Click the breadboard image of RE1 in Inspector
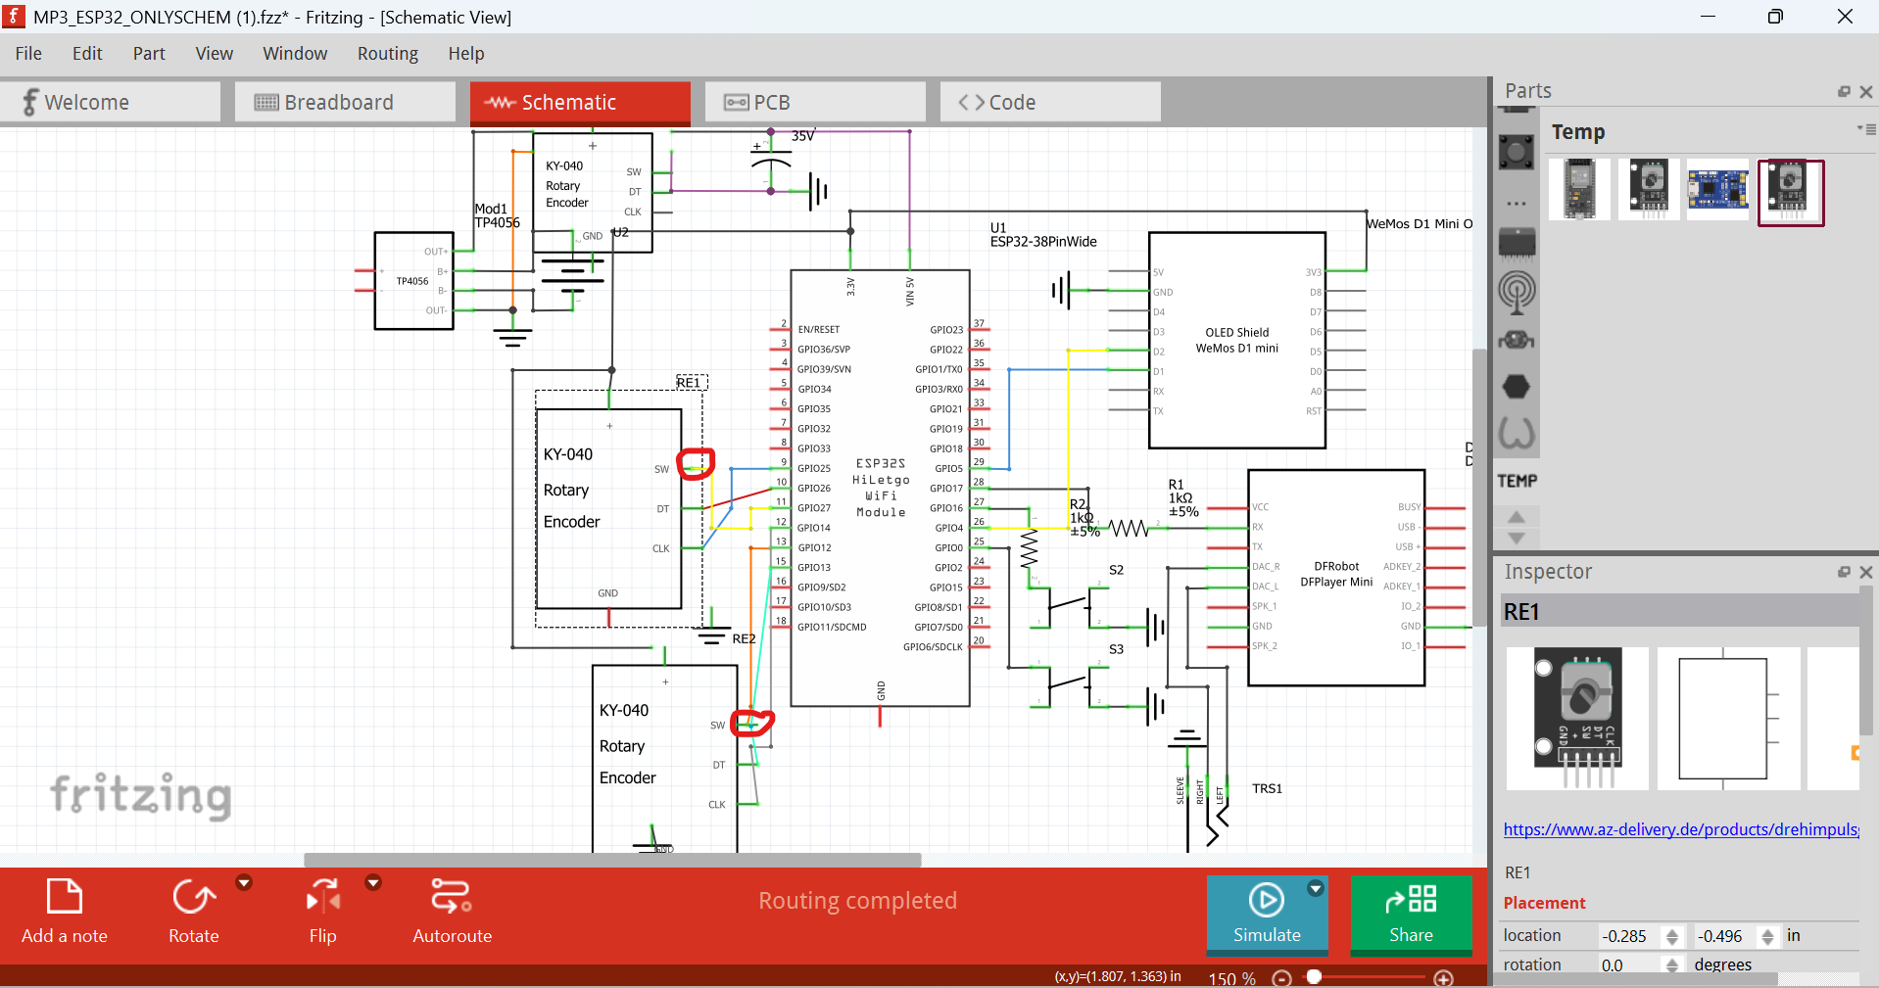The height and width of the screenshot is (988, 1879). [1577, 718]
